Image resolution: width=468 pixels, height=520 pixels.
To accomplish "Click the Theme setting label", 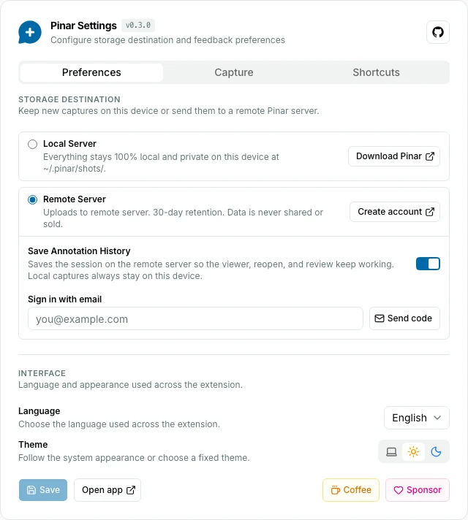I will (x=33, y=444).
